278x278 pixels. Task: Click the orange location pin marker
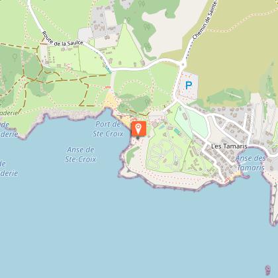139,128
